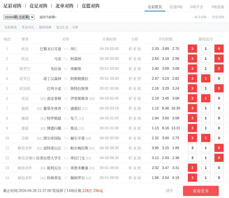Open 足彩对阵 heading link
The width and height of the screenshot is (229, 198).
click(x=12, y=6)
